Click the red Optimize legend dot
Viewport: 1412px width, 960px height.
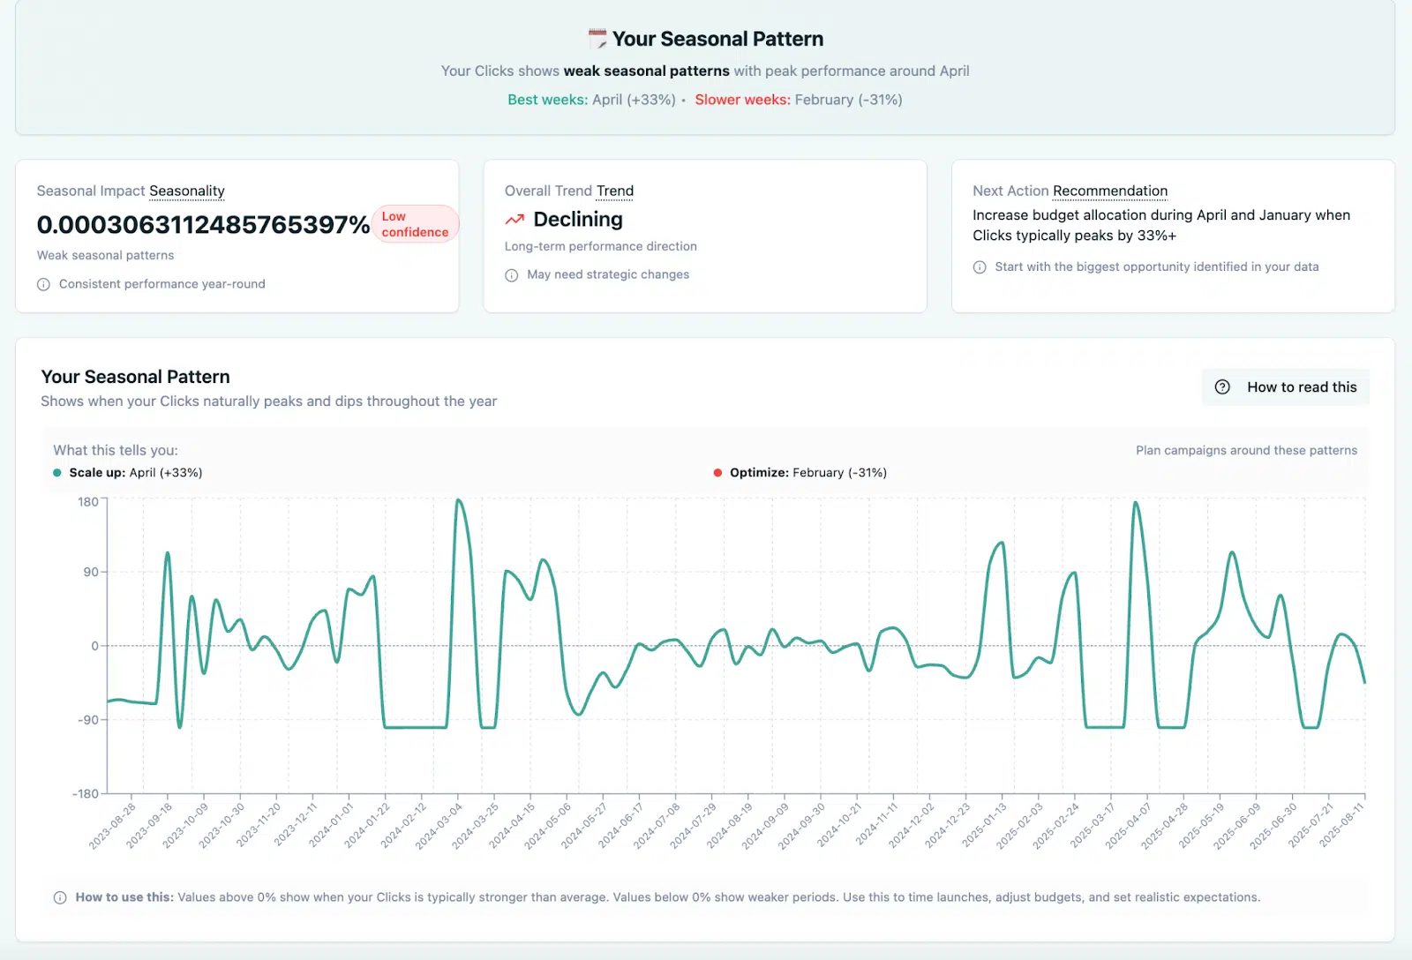[x=717, y=473]
